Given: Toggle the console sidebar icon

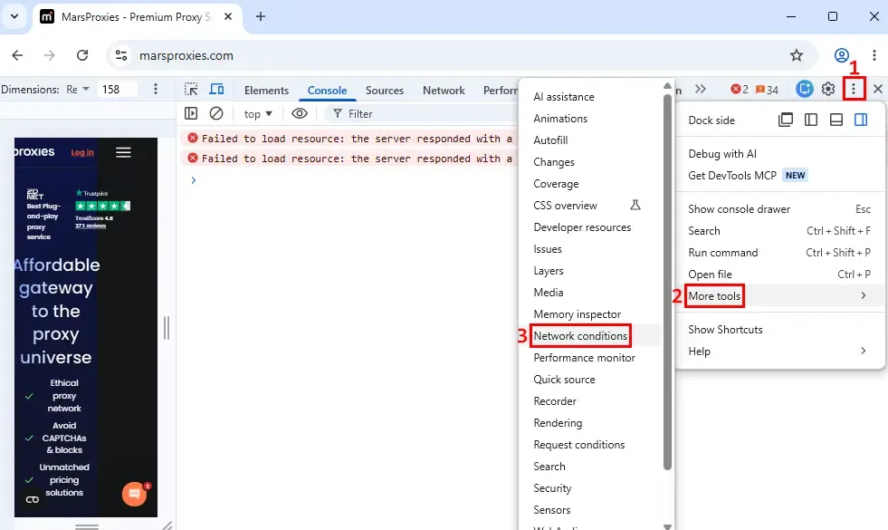Looking at the screenshot, I should pos(191,113).
